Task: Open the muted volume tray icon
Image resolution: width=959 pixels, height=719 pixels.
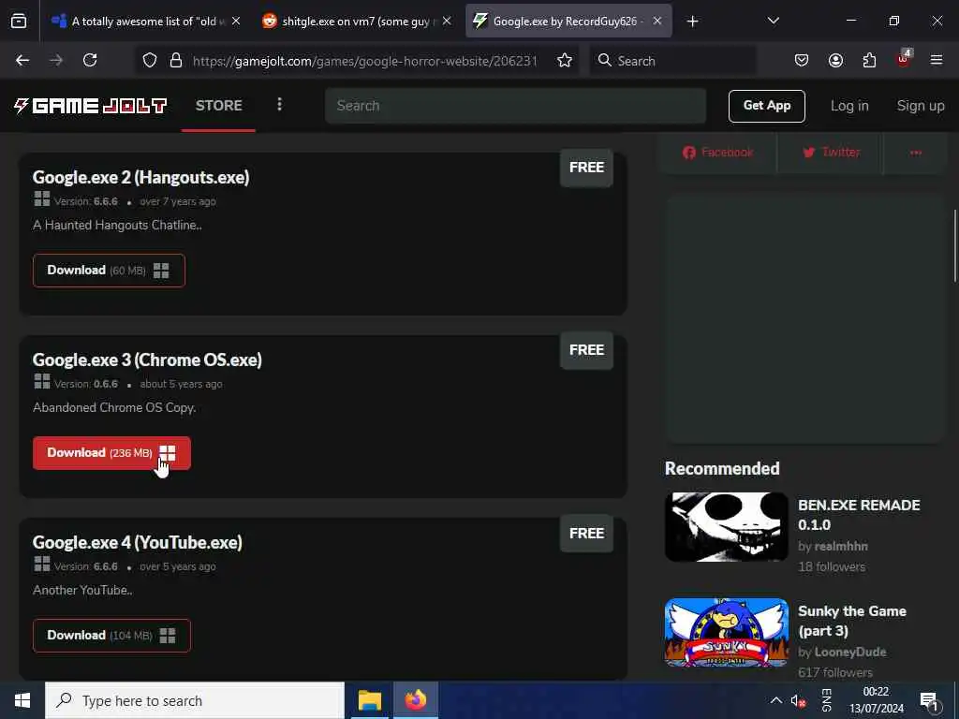Action: (x=798, y=700)
